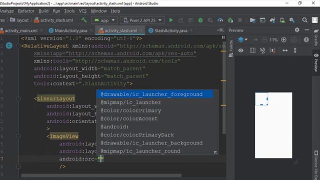Toggle the clear constraints icon in Preview
320x180 pixels.
(x=272, y=50)
